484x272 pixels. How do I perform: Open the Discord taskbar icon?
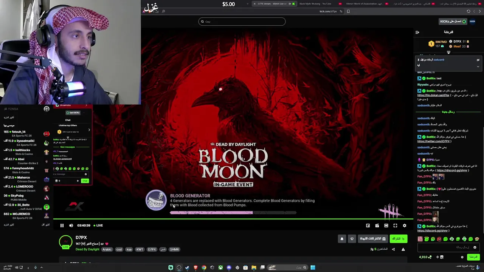229,268
